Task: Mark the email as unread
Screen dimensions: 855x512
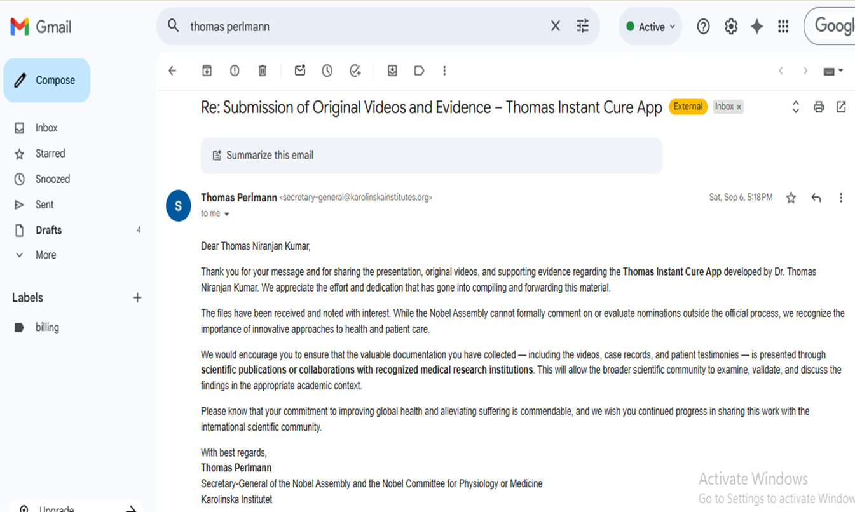Action: pos(300,71)
